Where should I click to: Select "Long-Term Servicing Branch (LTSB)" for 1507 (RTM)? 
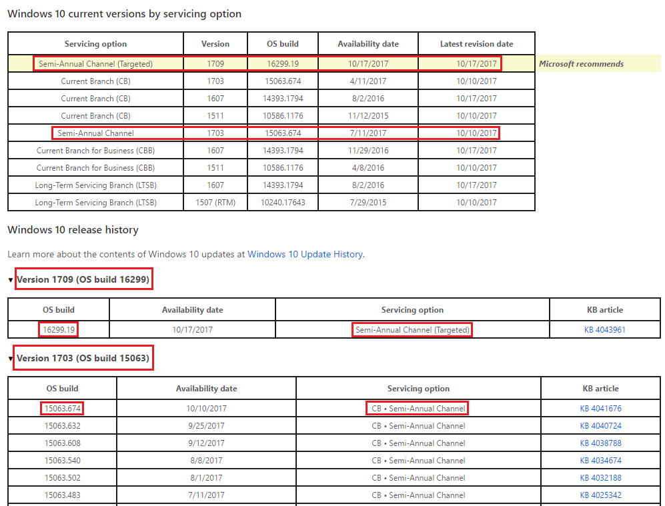click(95, 203)
